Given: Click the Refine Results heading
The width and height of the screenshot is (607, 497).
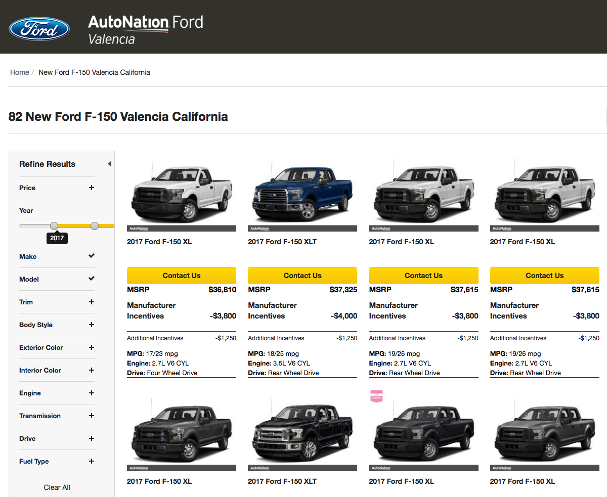Looking at the screenshot, I should pyautogui.click(x=47, y=164).
